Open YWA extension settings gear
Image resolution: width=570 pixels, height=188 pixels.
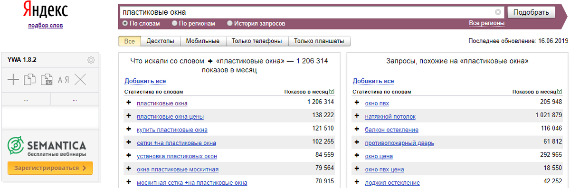pos(91,60)
